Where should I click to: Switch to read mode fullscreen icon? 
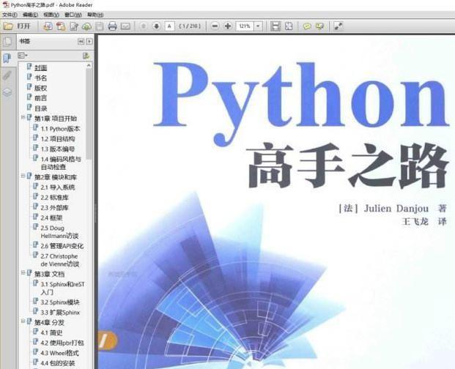pyautogui.click(x=338, y=26)
